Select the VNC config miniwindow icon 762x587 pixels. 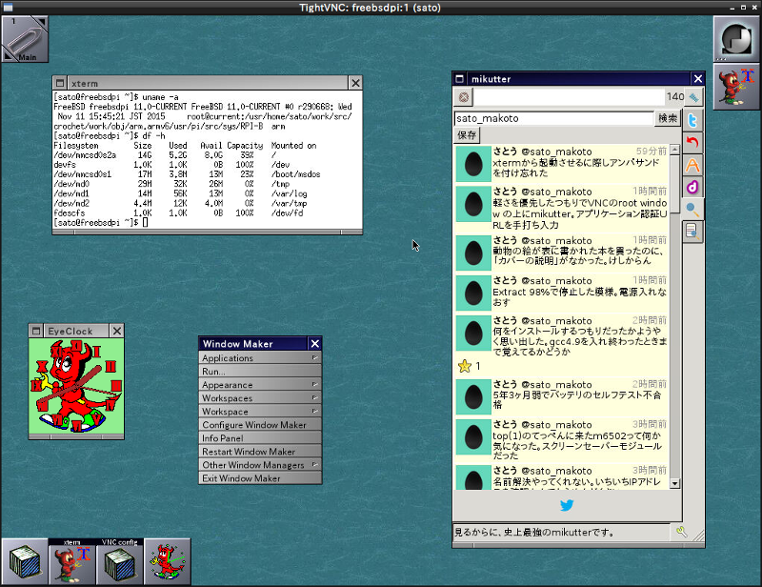point(120,561)
